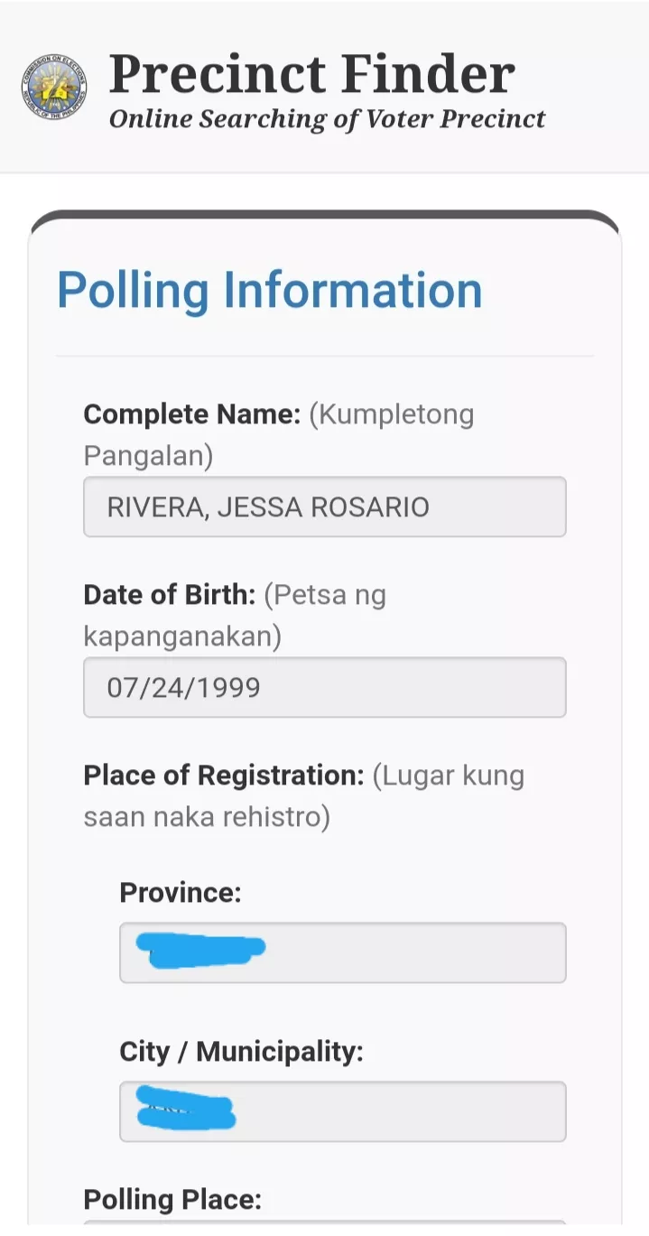649x1236 pixels.
Task: Focus the field showing RIVERA, JESSA ROSARIO
Action: pyautogui.click(x=325, y=506)
